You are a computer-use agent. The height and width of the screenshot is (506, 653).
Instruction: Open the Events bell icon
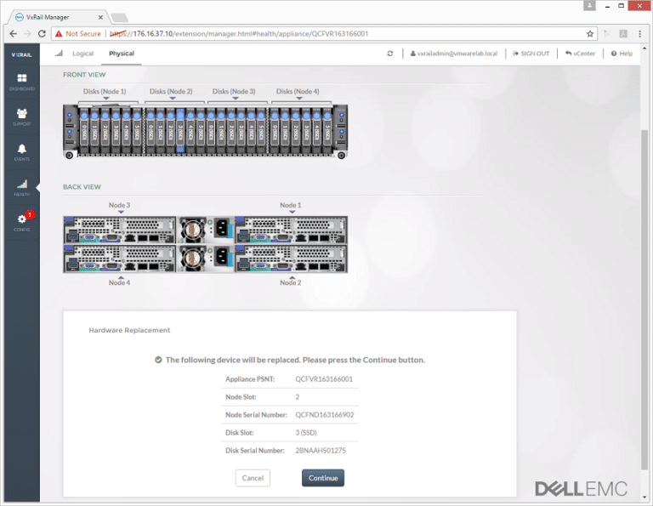tap(22, 152)
